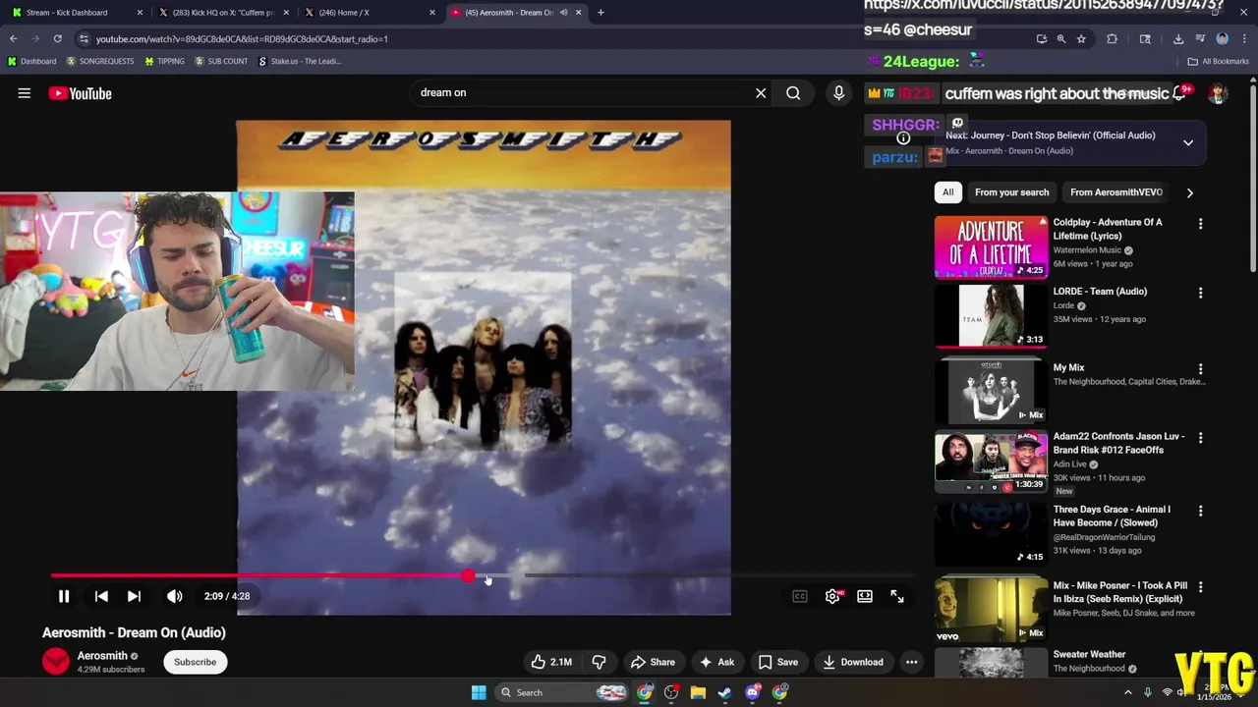Expand the mix playlist queue chevron
This screenshot has height=707, width=1258.
(1188, 143)
